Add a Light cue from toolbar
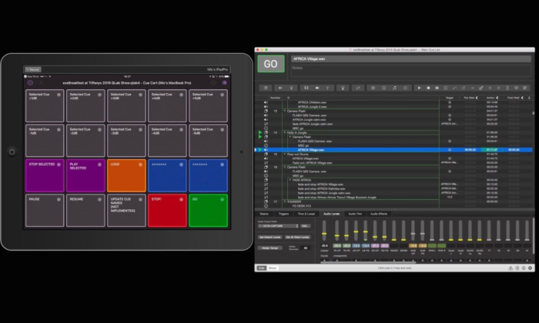Image resolution: width=539 pixels, height=323 pixels. [x=343, y=88]
